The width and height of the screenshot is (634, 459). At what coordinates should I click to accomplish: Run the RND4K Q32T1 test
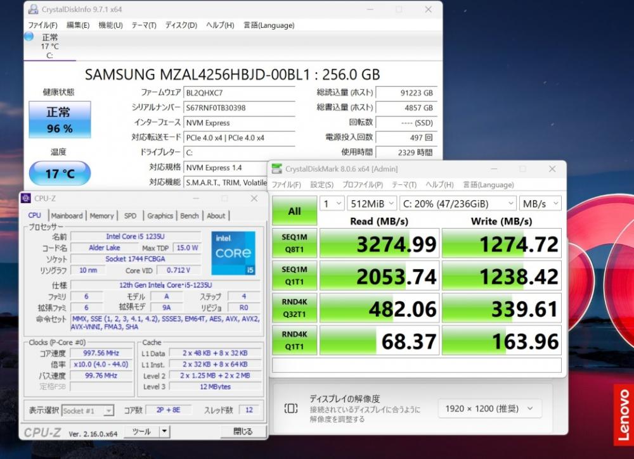[294, 308]
